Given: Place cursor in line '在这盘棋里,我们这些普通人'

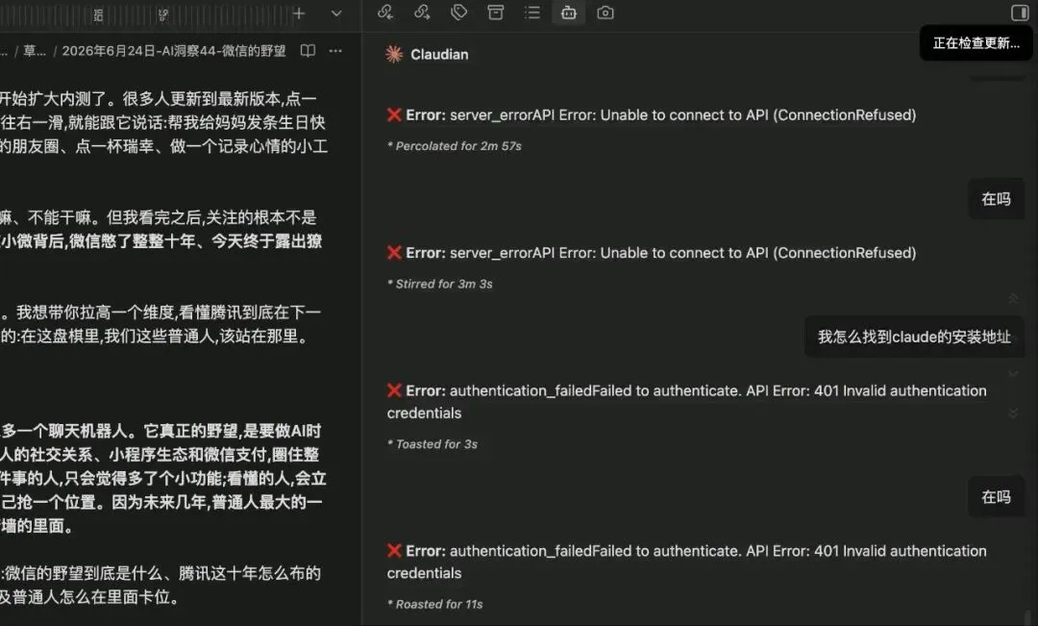Looking at the screenshot, I should click(x=156, y=337).
